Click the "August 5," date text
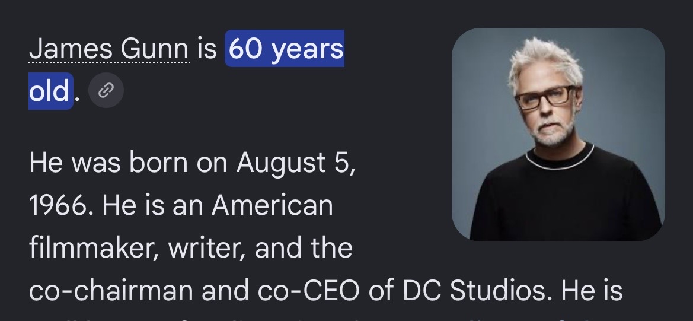The width and height of the screenshot is (693, 321). (x=296, y=163)
